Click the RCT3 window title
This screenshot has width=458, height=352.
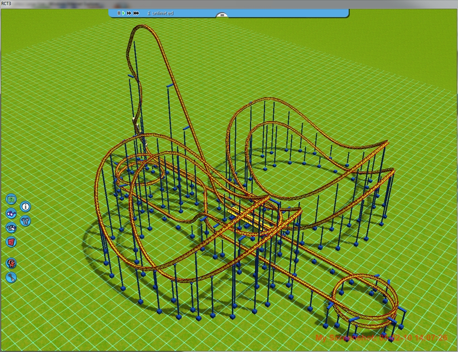pyautogui.click(x=6, y=3)
